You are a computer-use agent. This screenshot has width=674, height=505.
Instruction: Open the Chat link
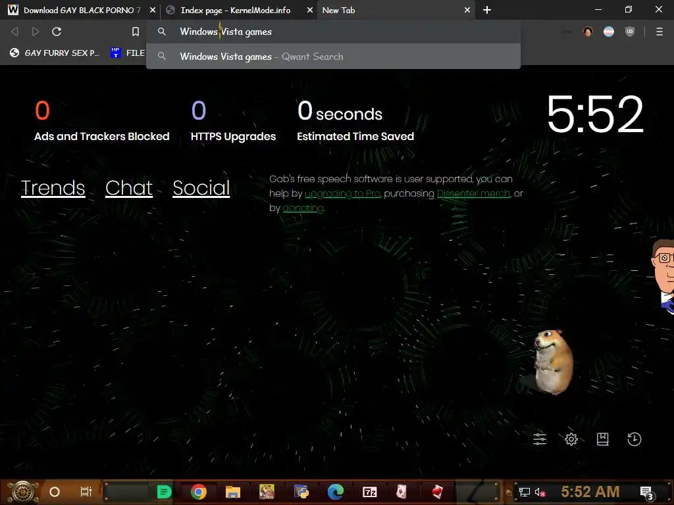point(129,187)
